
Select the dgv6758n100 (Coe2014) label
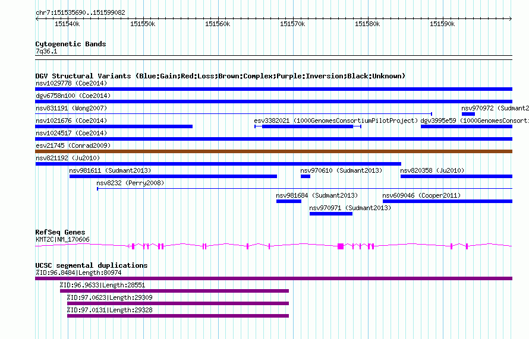tap(73, 96)
